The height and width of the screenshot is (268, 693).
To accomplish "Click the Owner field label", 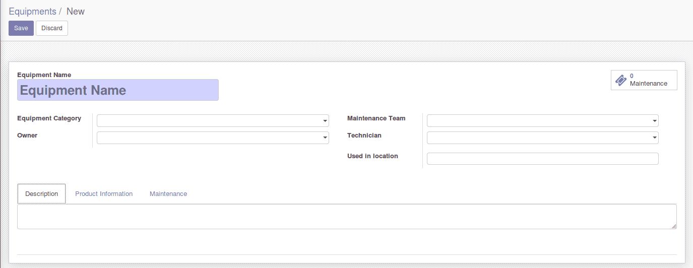I will point(27,136).
